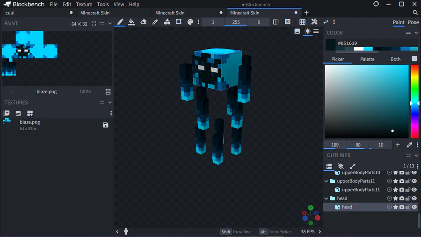This screenshot has height=237, width=421.
Task: Switch to Pose mode
Action: click(x=413, y=22)
